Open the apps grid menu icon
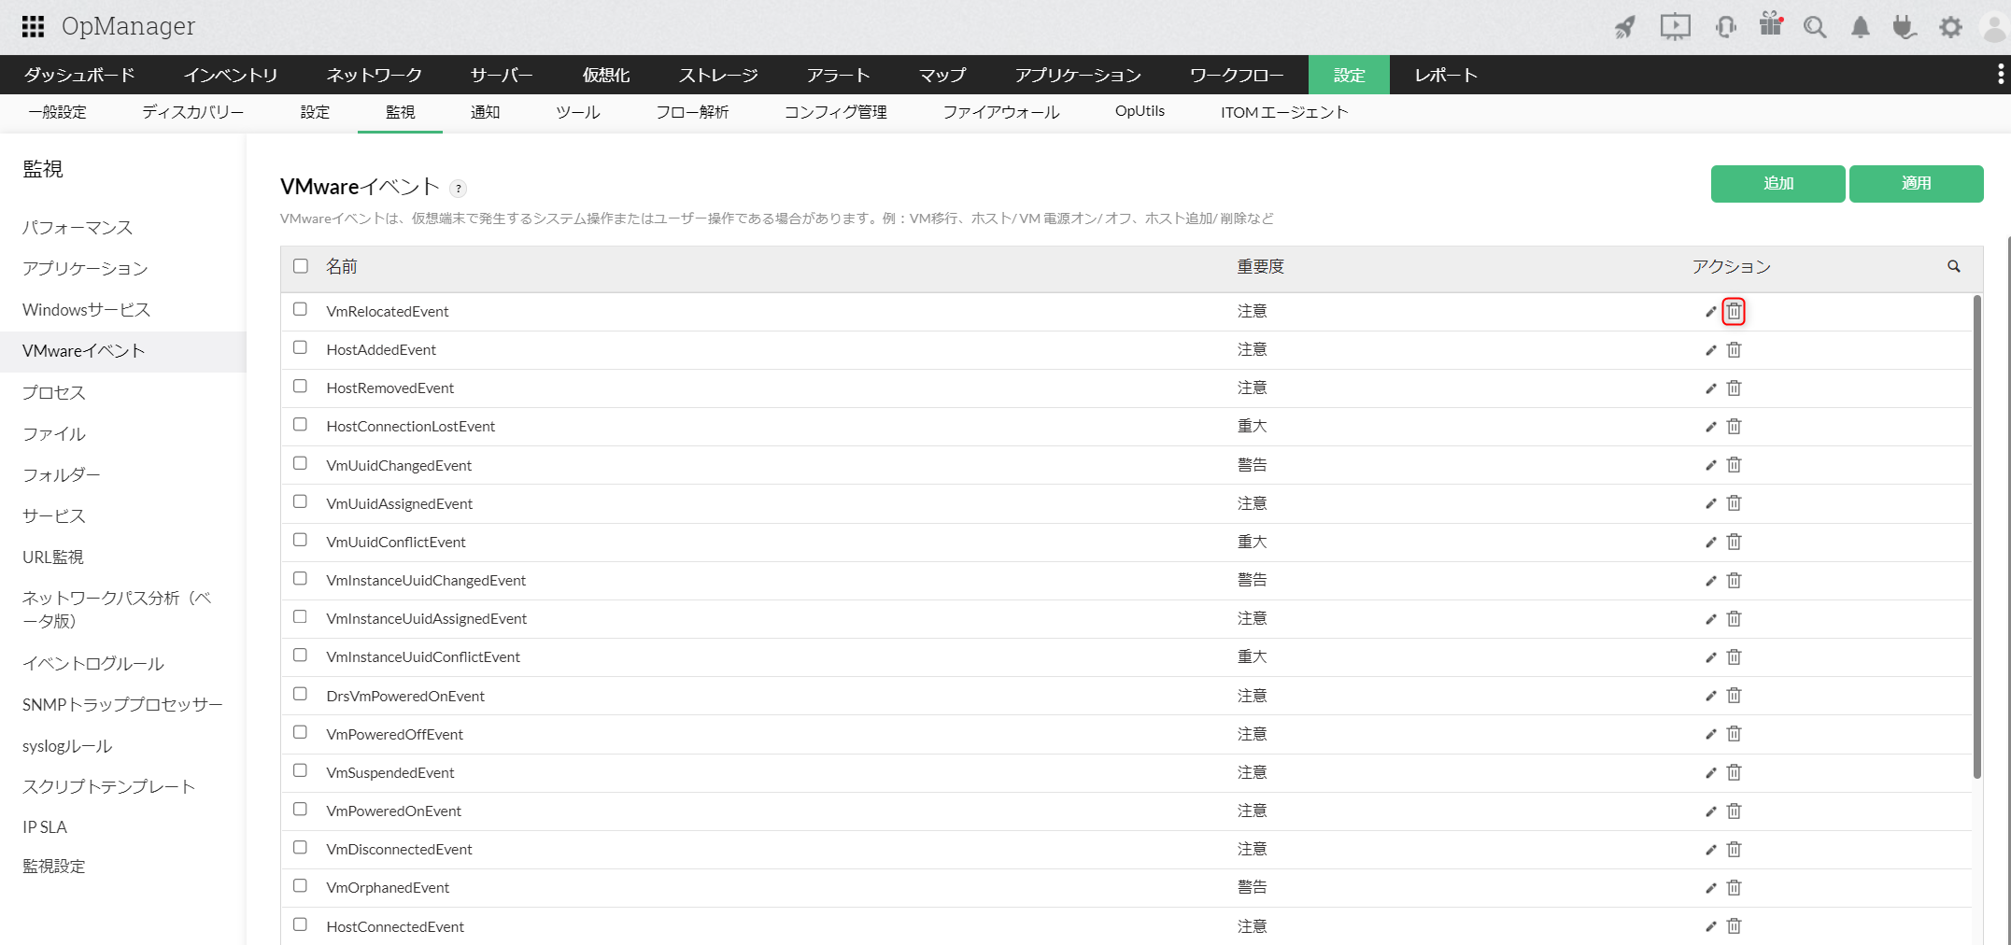Image resolution: width=2011 pixels, height=945 pixels. 34,26
